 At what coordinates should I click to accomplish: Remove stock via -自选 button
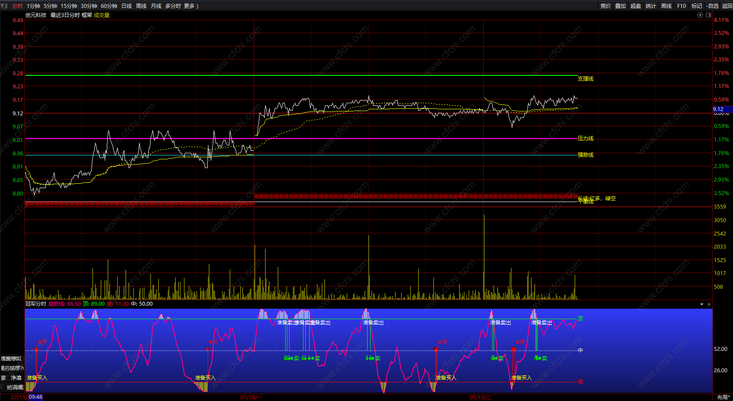[x=713, y=6]
